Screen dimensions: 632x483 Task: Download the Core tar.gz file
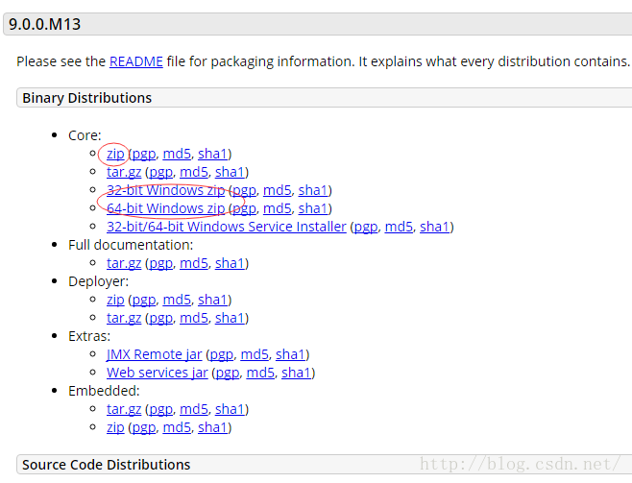pos(124,172)
